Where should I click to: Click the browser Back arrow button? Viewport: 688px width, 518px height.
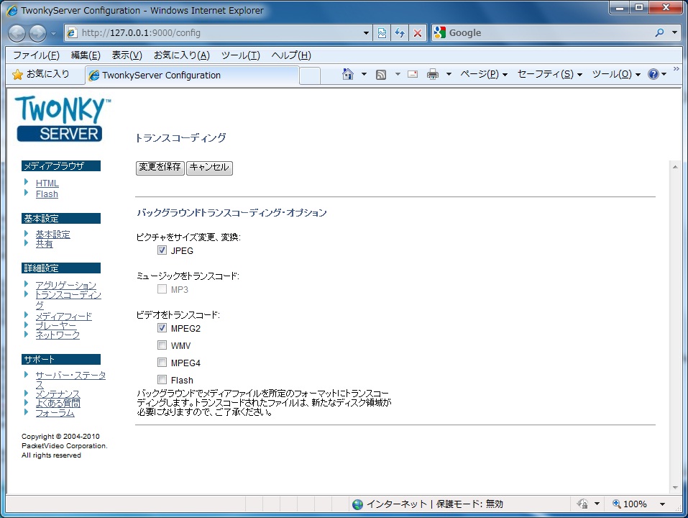coord(17,33)
